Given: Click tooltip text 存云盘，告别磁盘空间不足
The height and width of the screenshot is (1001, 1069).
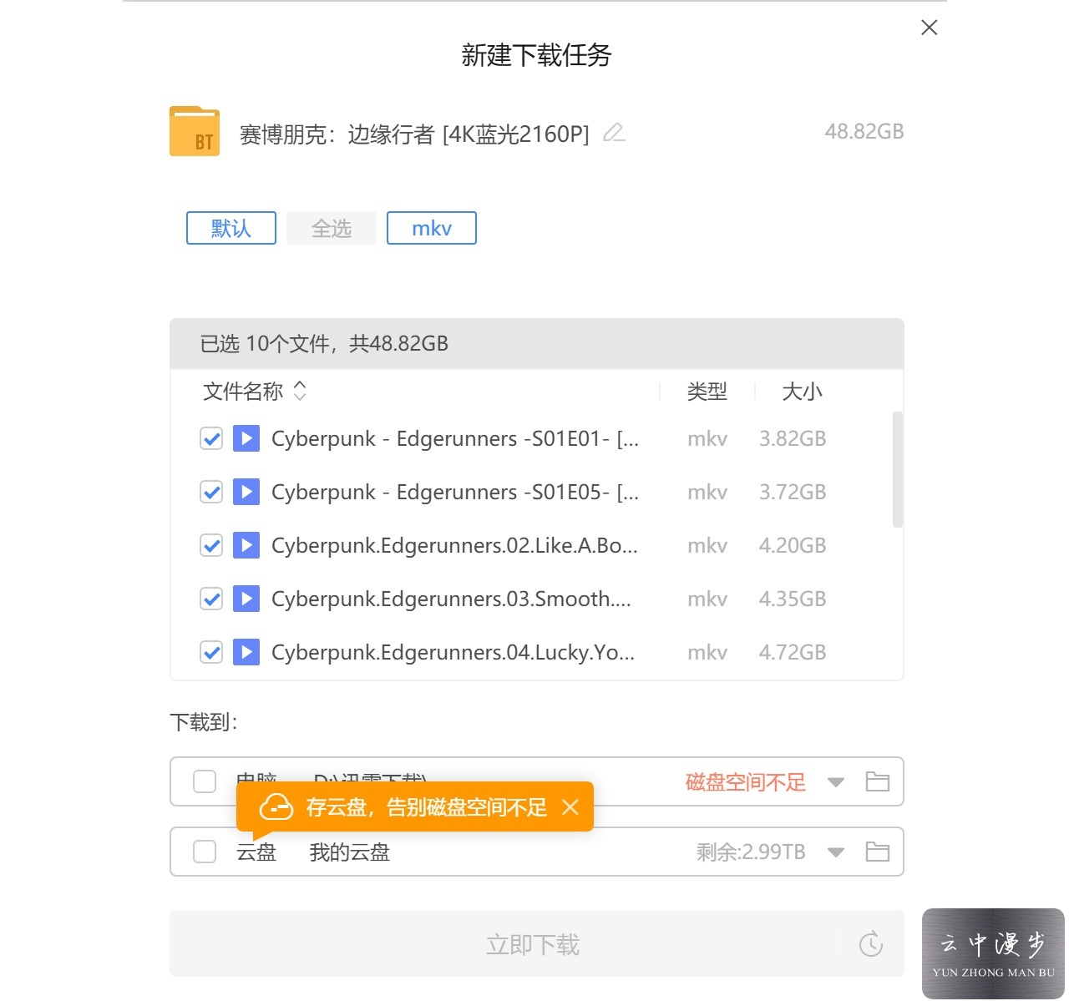Looking at the screenshot, I should pyautogui.click(x=426, y=807).
